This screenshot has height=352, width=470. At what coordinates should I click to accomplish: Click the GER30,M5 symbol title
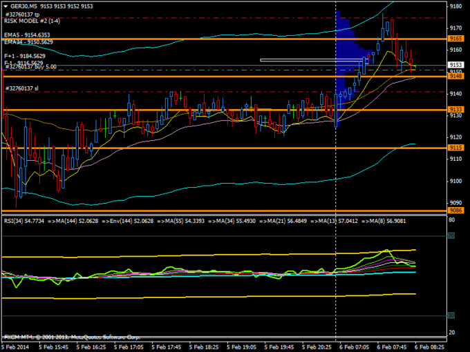click(x=23, y=6)
